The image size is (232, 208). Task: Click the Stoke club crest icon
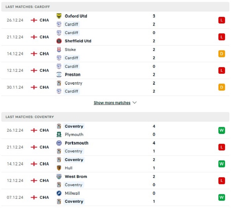coord(59,50)
